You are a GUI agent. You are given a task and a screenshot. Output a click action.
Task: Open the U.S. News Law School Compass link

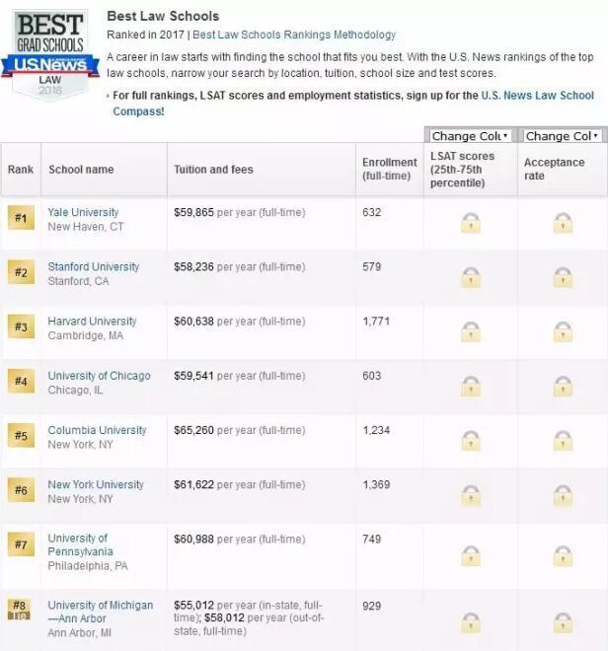(x=537, y=96)
